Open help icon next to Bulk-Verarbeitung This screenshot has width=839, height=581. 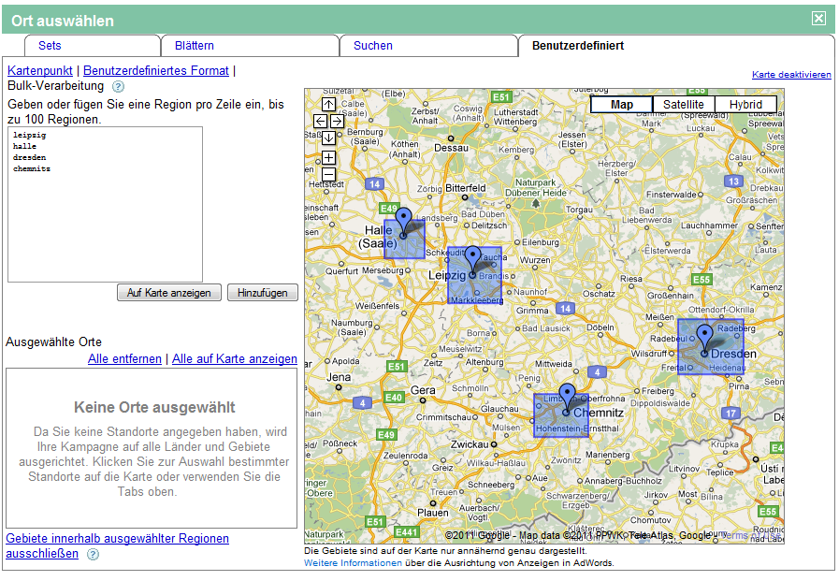[118, 86]
